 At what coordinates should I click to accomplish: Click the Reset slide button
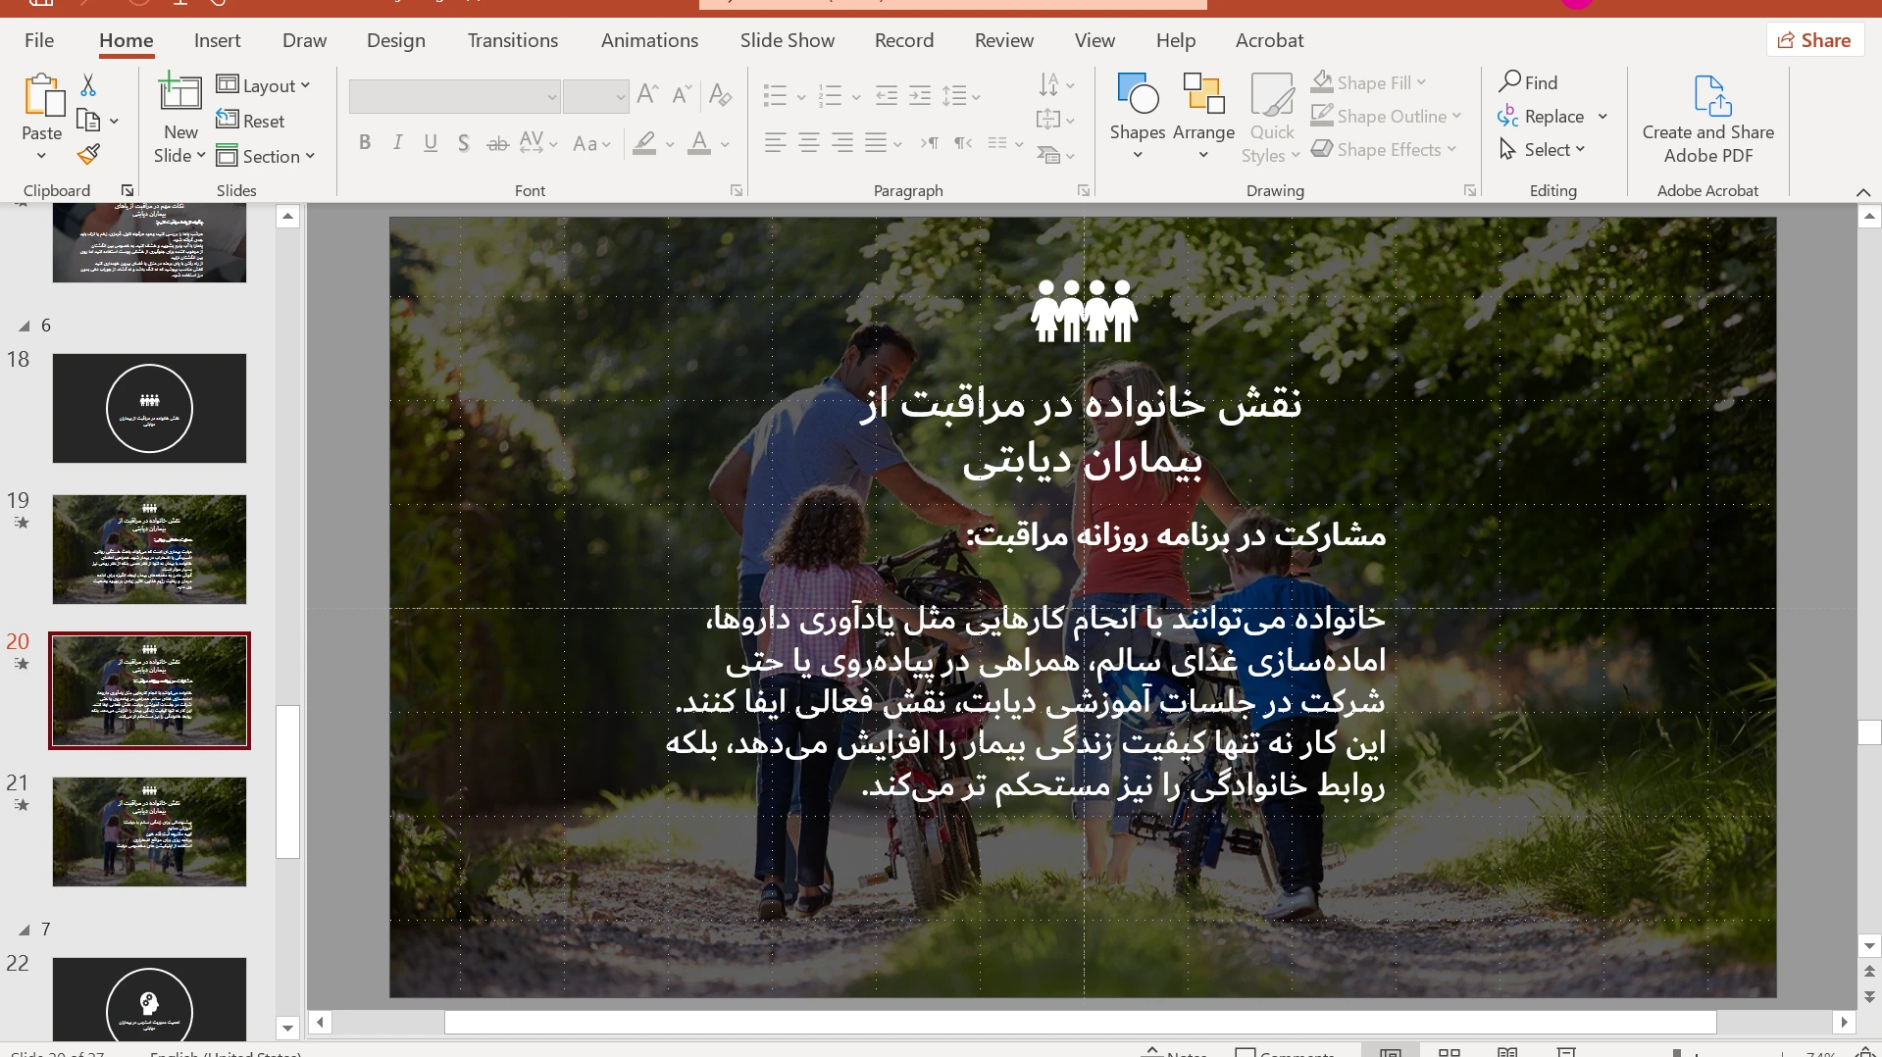pyautogui.click(x=251, y=121)
